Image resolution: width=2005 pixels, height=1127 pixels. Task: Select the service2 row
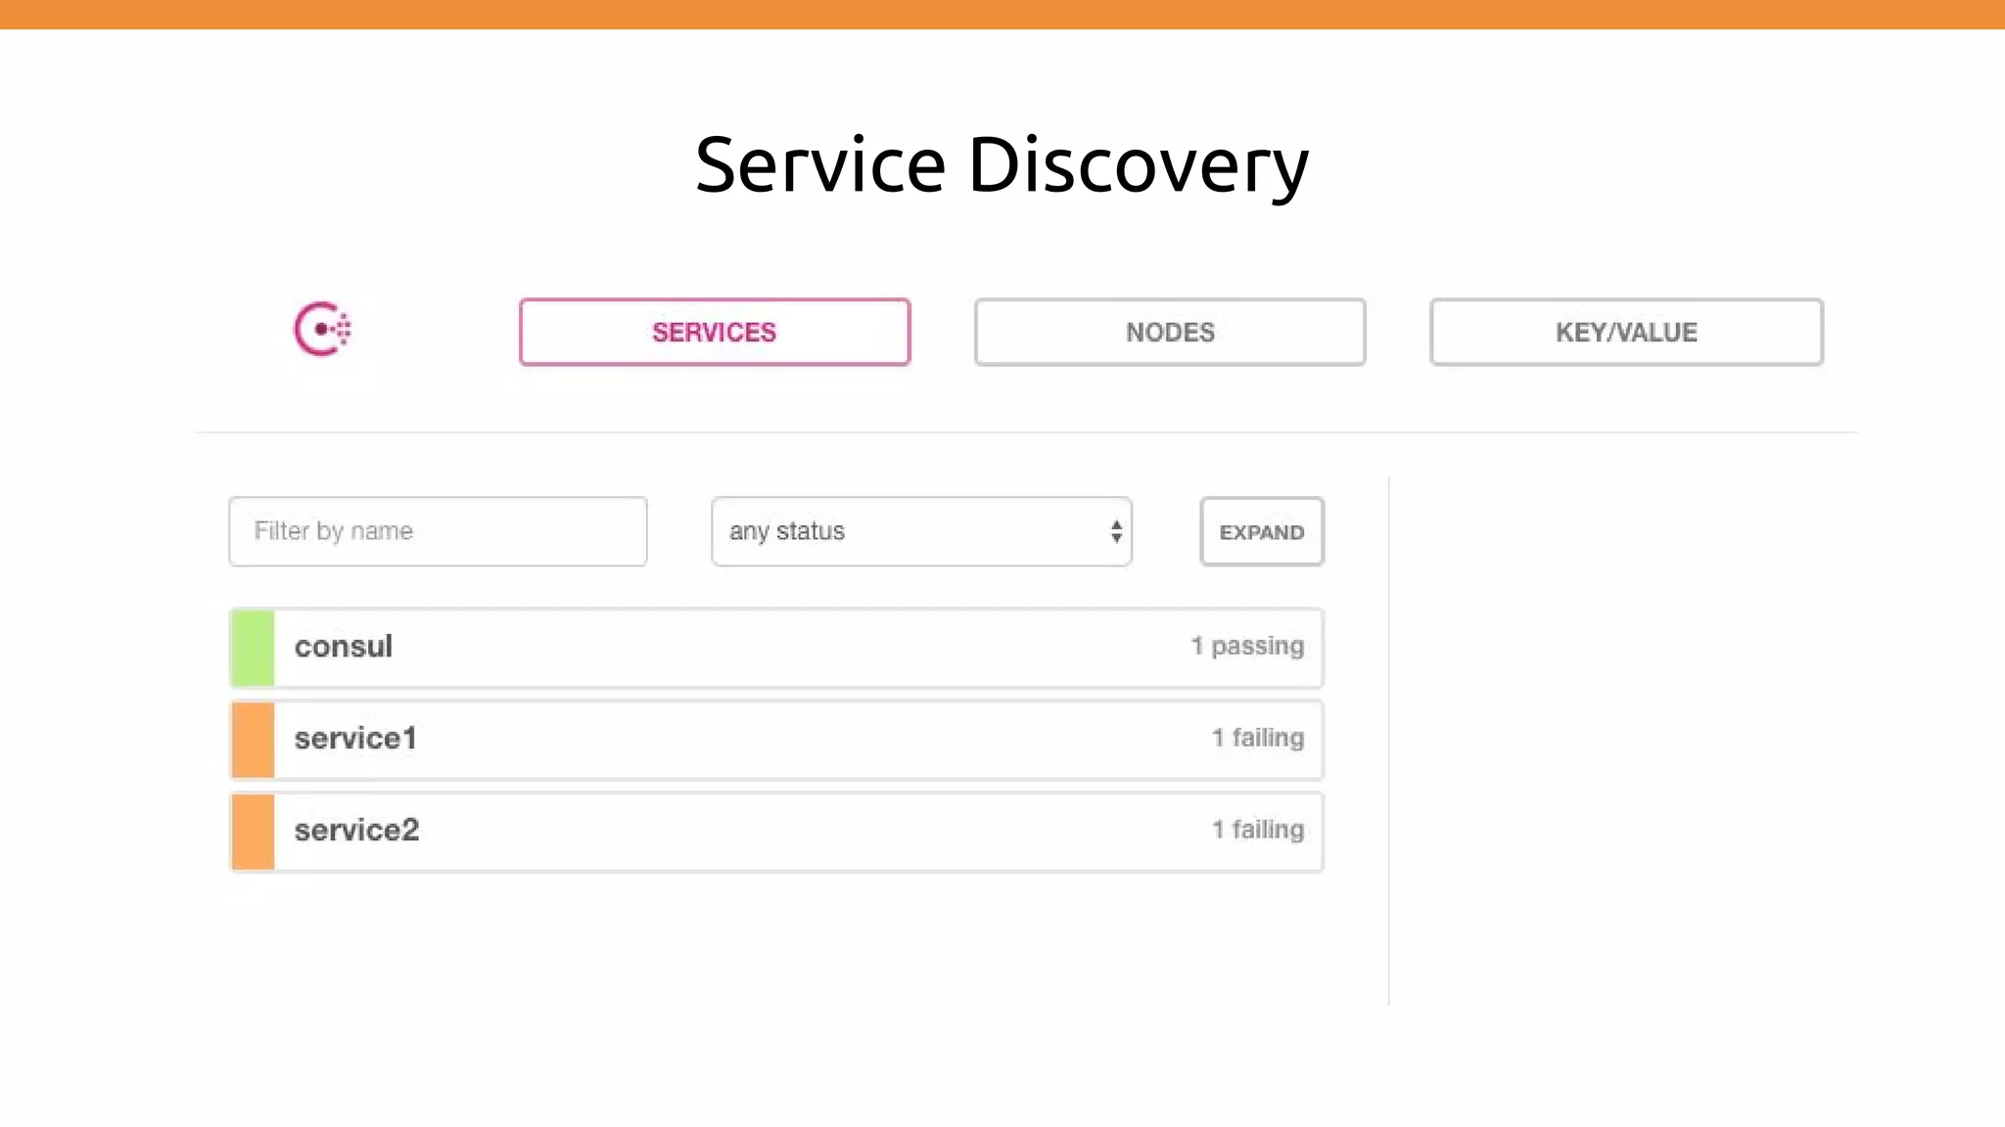(x=775, y=832)
